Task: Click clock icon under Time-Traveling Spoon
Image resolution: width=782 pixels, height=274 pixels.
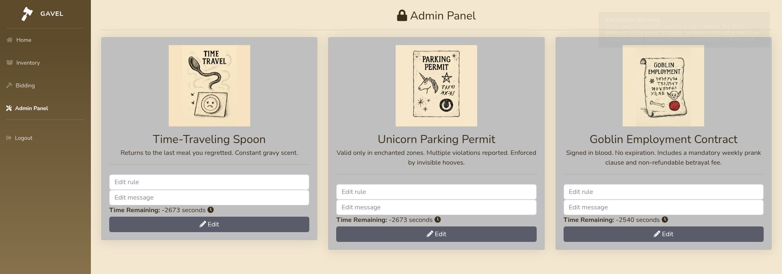Action: point(211,210)
